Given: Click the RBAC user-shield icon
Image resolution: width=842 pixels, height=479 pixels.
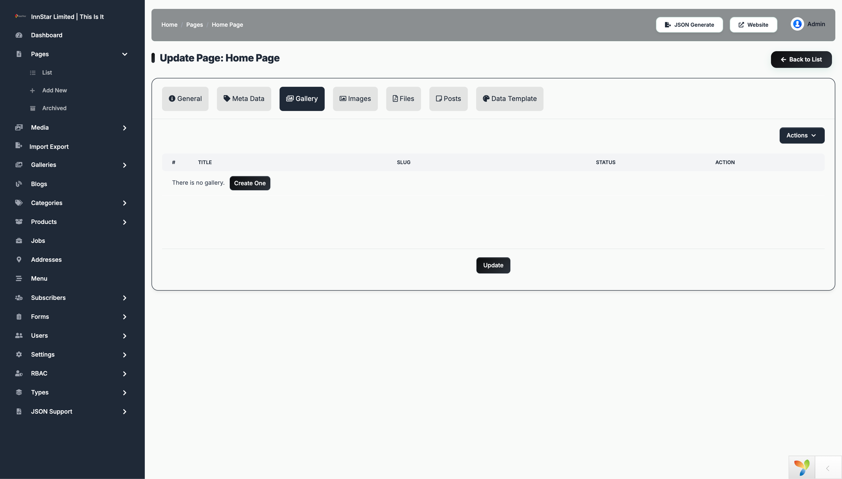Looking at the screenshot, I should [x=19, y=373].
